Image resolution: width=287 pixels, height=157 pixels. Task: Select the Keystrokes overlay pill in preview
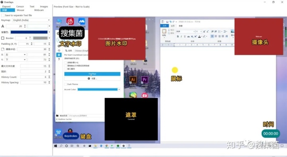(71, 136)
